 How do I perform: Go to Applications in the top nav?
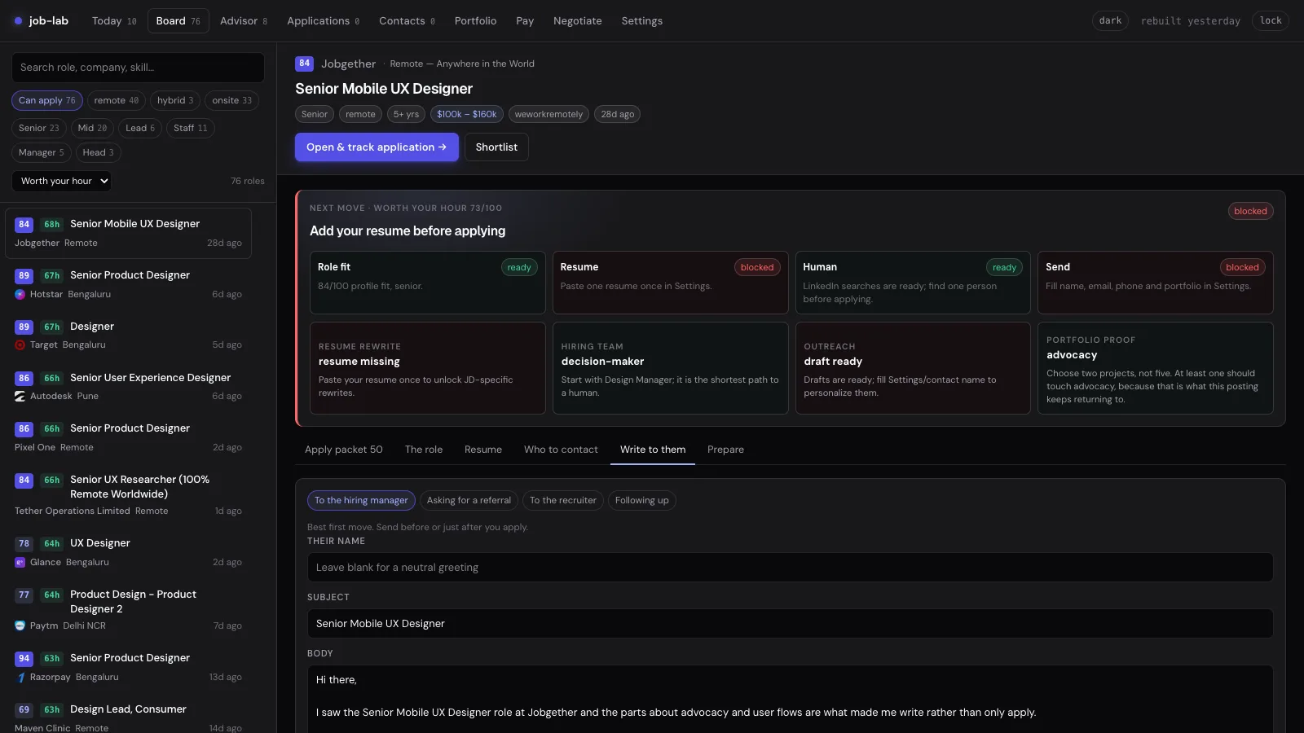(323, 21)
